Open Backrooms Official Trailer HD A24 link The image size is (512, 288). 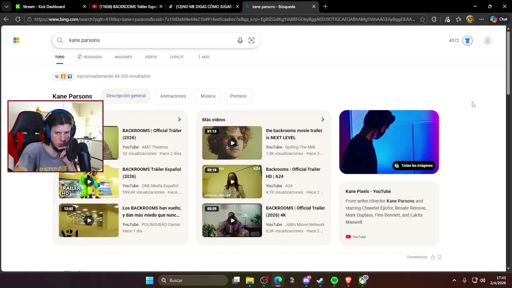pyautogui.click(x=293, y=173)
